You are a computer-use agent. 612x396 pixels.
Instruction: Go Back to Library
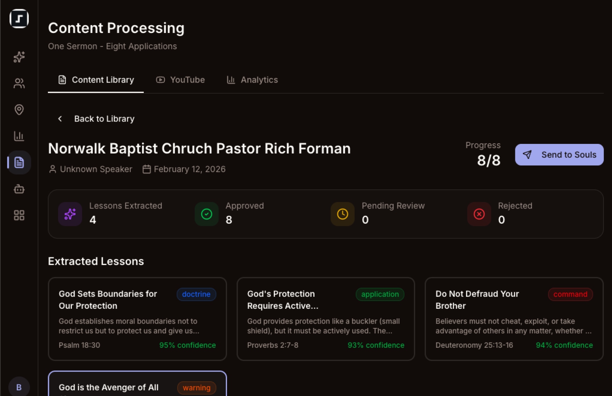click(x=95, y=118)
